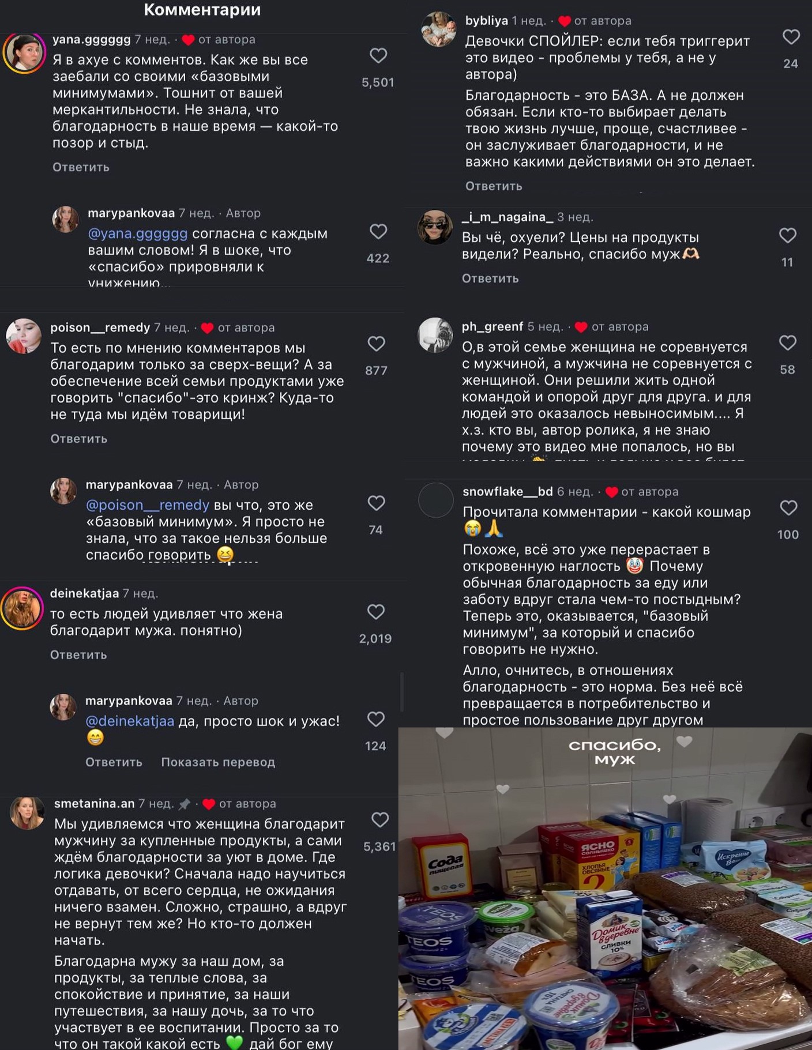Screen dimensions: 812x1050
Task: Open the @poison__remedy mention link
Action: [148, 505]
